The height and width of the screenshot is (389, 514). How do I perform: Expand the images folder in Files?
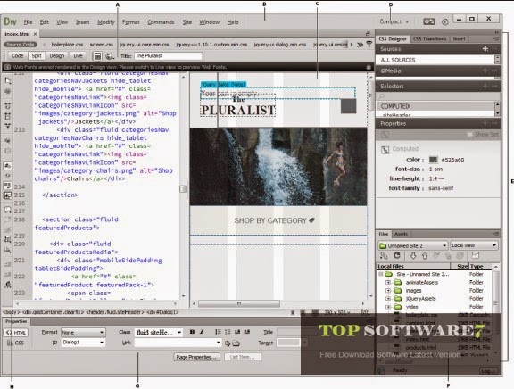(x=388, y=290)
